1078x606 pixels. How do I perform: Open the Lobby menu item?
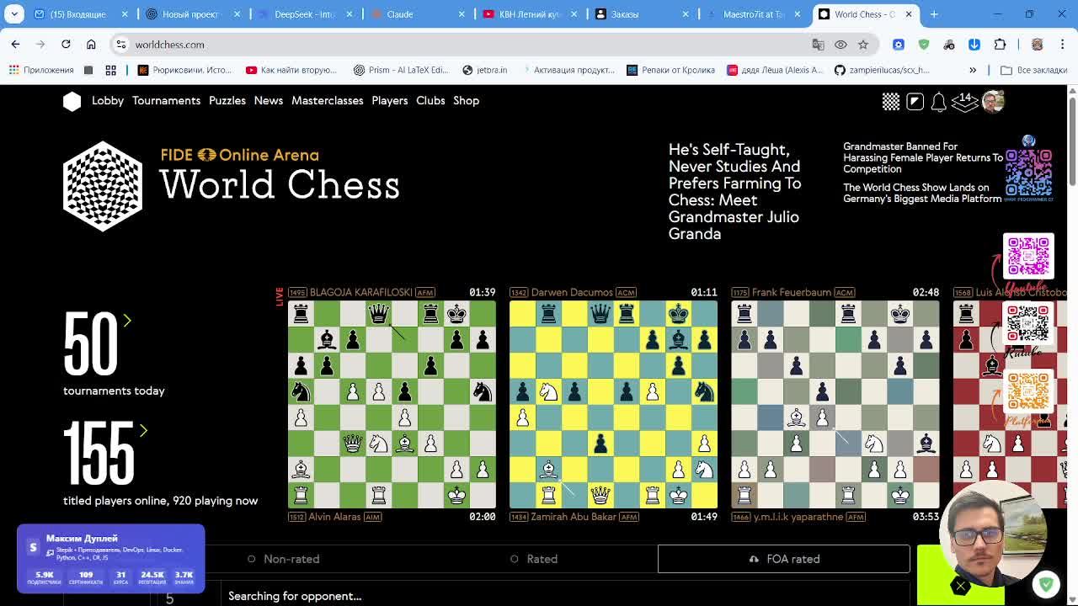click(x=107, y=101)
